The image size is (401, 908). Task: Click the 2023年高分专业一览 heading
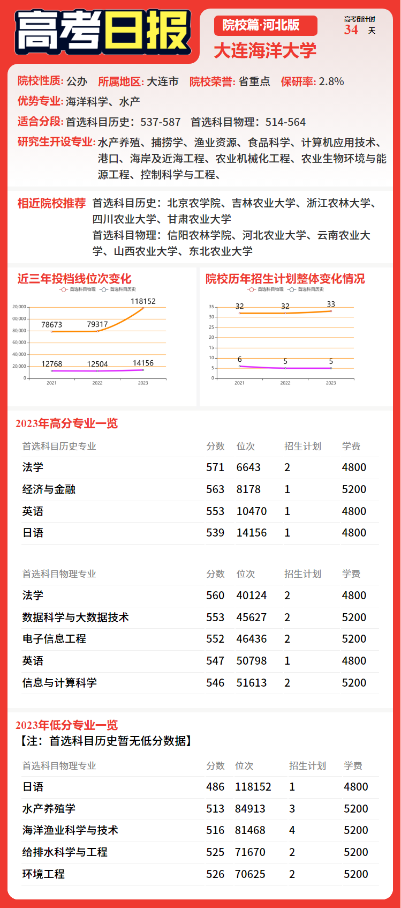coord(66,423)
